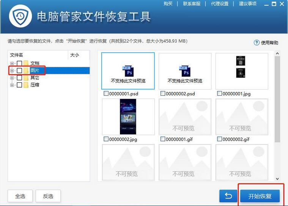Tick the 其它 folder checkbox
This screenshot has width=288, height=206.
pyautogui.click(x=19, y=78)
